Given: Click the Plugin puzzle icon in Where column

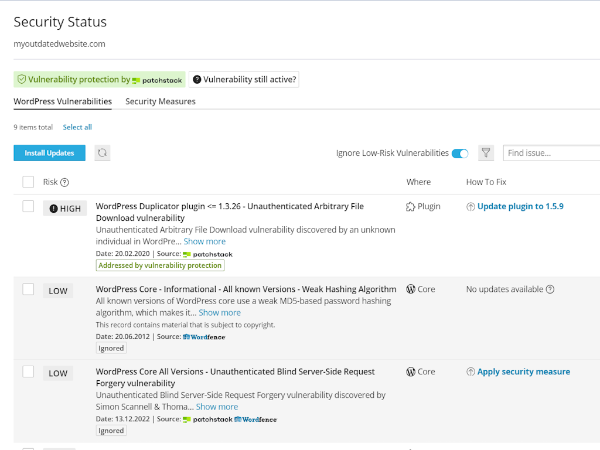Looking at the screenshot, I should point(411,206).
